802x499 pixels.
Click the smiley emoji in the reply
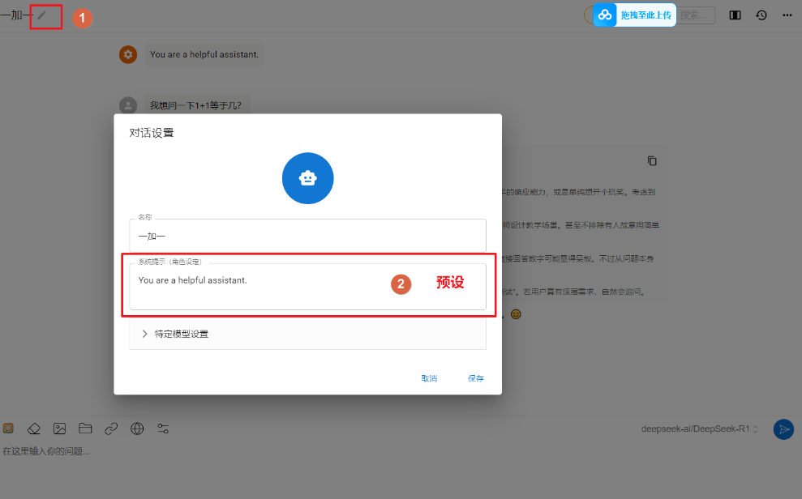(516, 314)
